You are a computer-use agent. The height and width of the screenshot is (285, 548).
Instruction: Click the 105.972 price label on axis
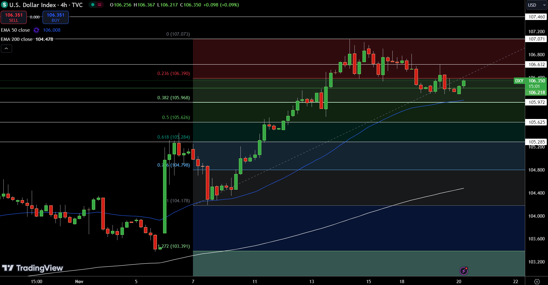pyautogui.click(x=537, y=102)
